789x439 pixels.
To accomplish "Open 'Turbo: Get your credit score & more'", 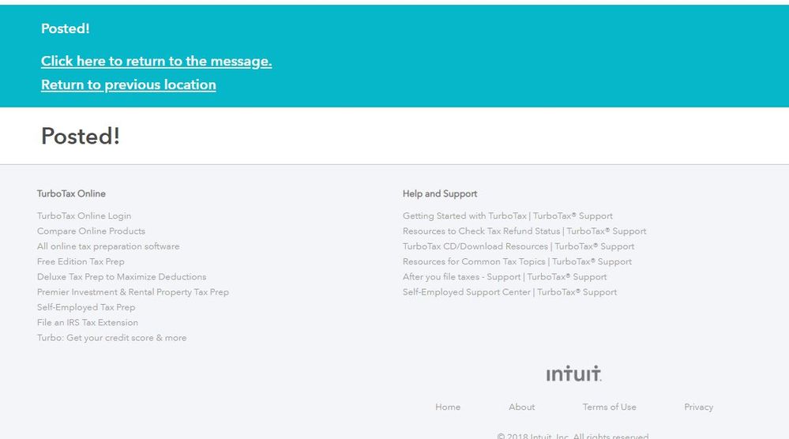I will [x=112, y=338].
